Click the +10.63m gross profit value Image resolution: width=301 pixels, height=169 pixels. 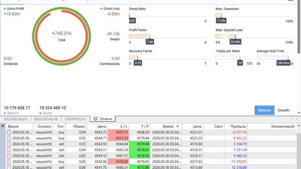click(x=12, y=14)
